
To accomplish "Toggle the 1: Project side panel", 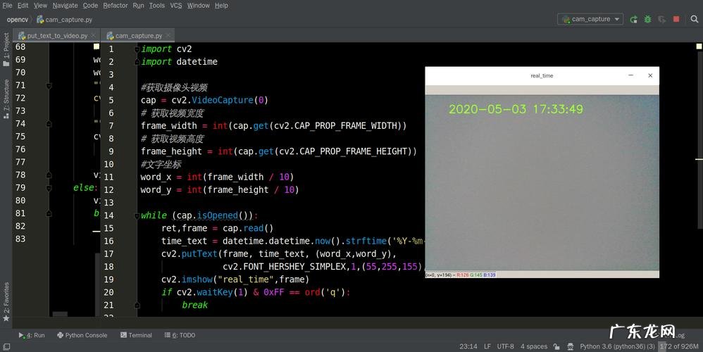I will [x=6, y=46].
